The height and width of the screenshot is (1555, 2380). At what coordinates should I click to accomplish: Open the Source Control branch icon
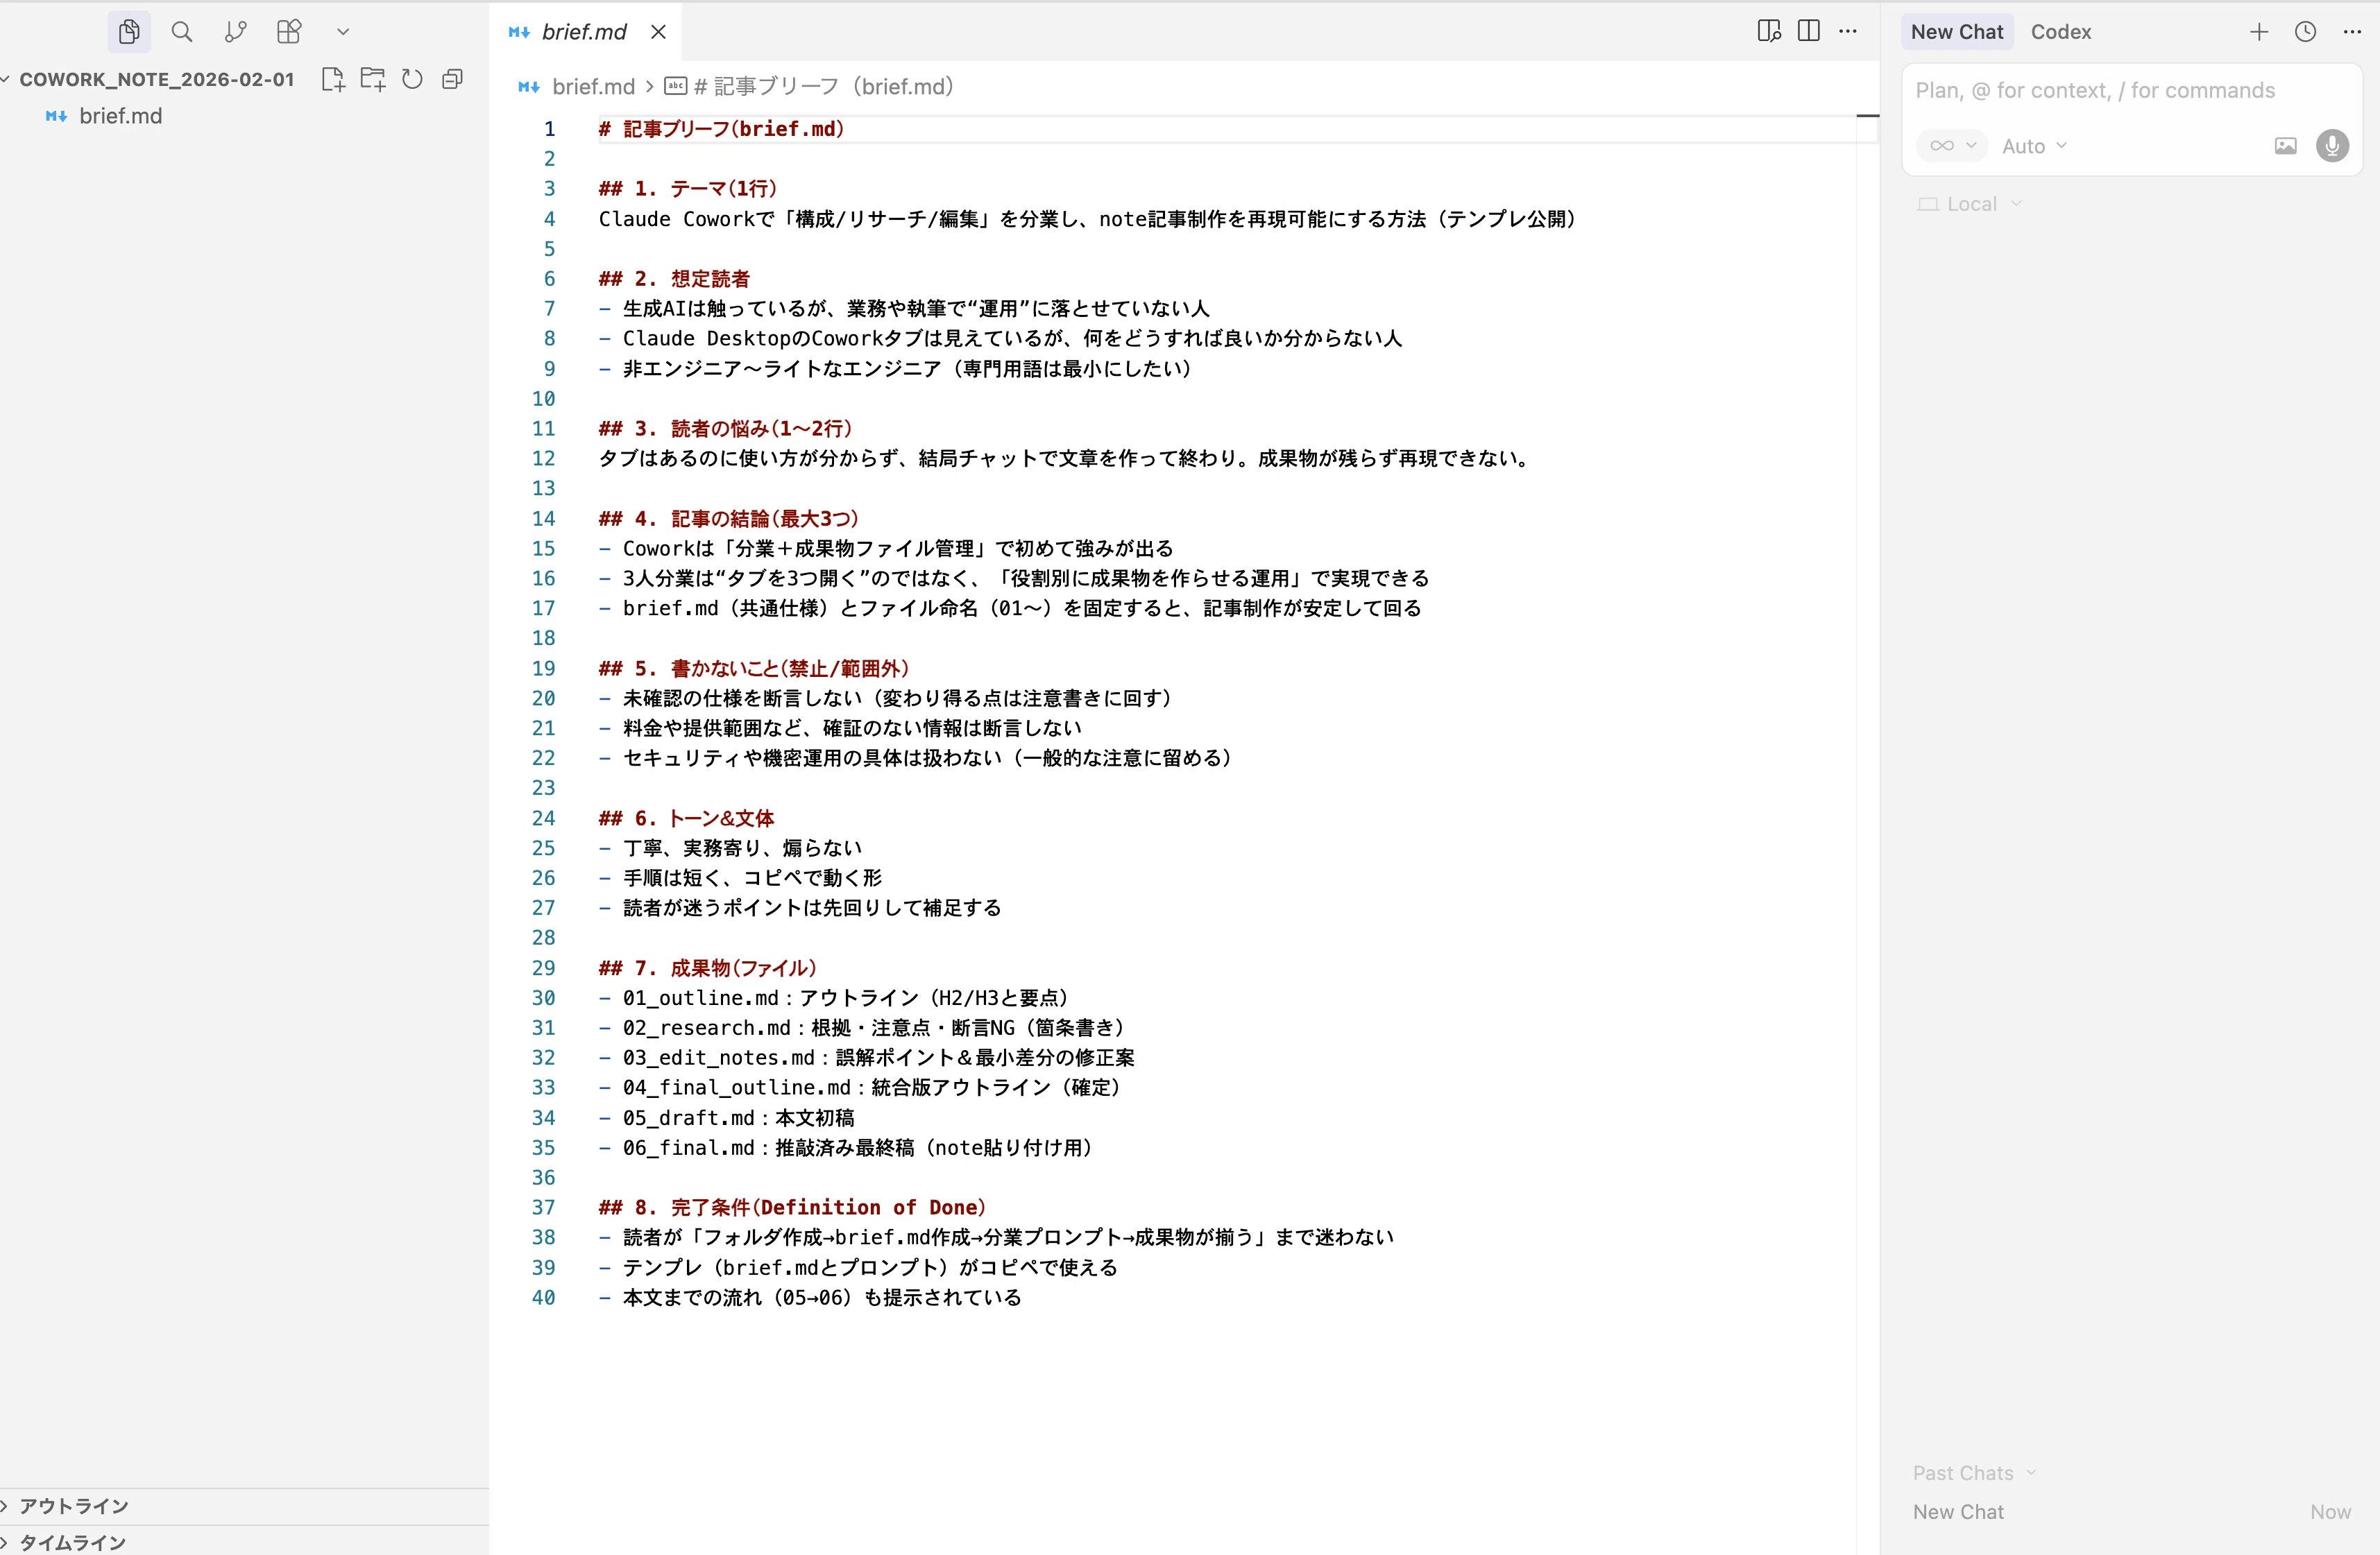coord(236,32)
